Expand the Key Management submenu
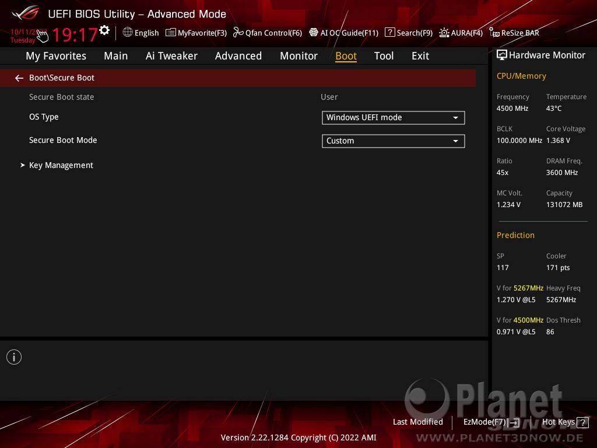The width and height of the screenshot is (597, 448). click(x=61, y=165)
